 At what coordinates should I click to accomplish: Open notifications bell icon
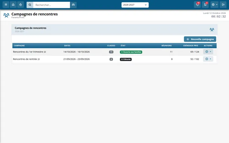(205, 5)
